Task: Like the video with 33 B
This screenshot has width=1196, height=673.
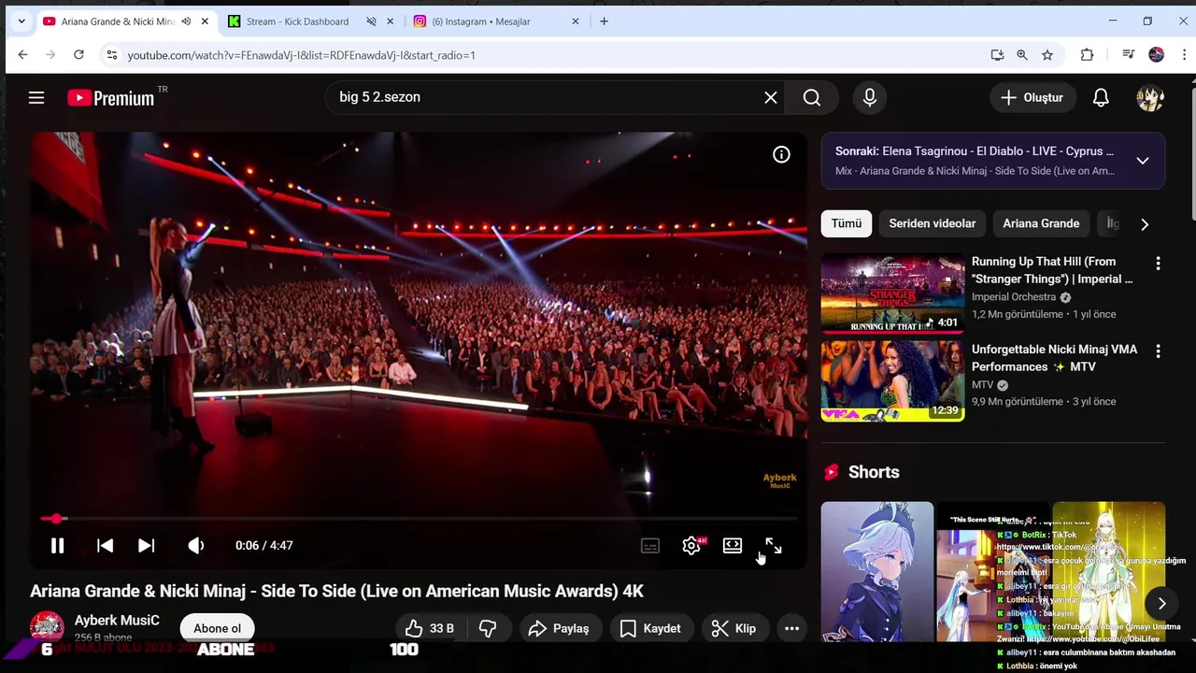Action: pyautogui.click(x=429, y=628)
